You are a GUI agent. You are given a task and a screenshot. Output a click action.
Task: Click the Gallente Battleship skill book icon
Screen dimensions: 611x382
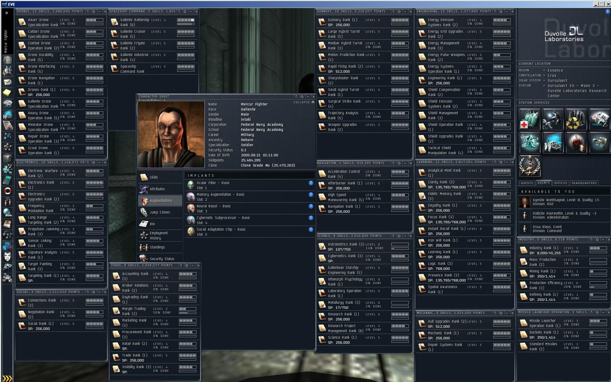115,22
